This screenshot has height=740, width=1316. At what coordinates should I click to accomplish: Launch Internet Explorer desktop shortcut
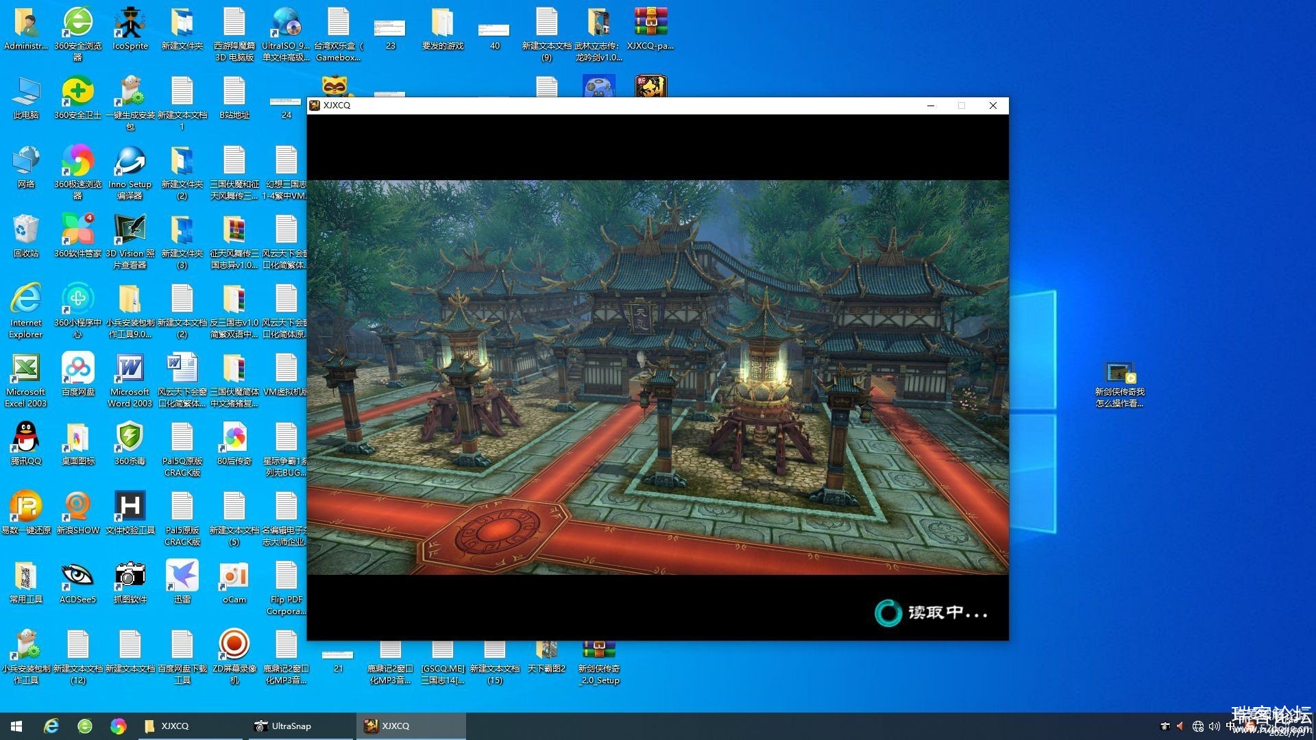point(26,311)
